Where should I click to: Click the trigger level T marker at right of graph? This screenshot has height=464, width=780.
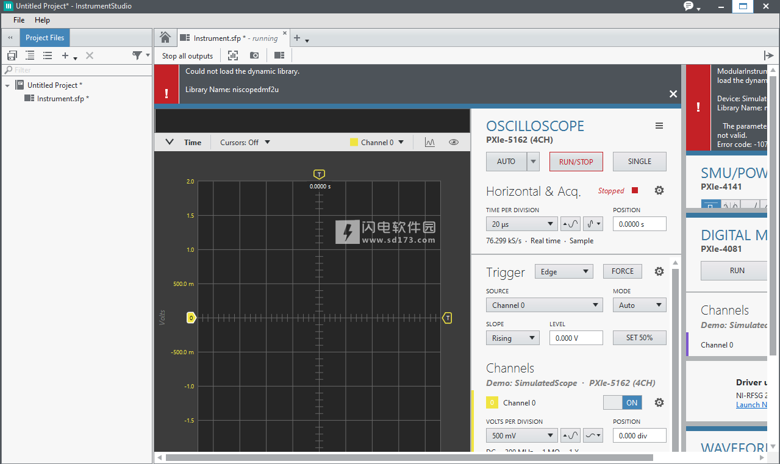(x=447, y=318)
